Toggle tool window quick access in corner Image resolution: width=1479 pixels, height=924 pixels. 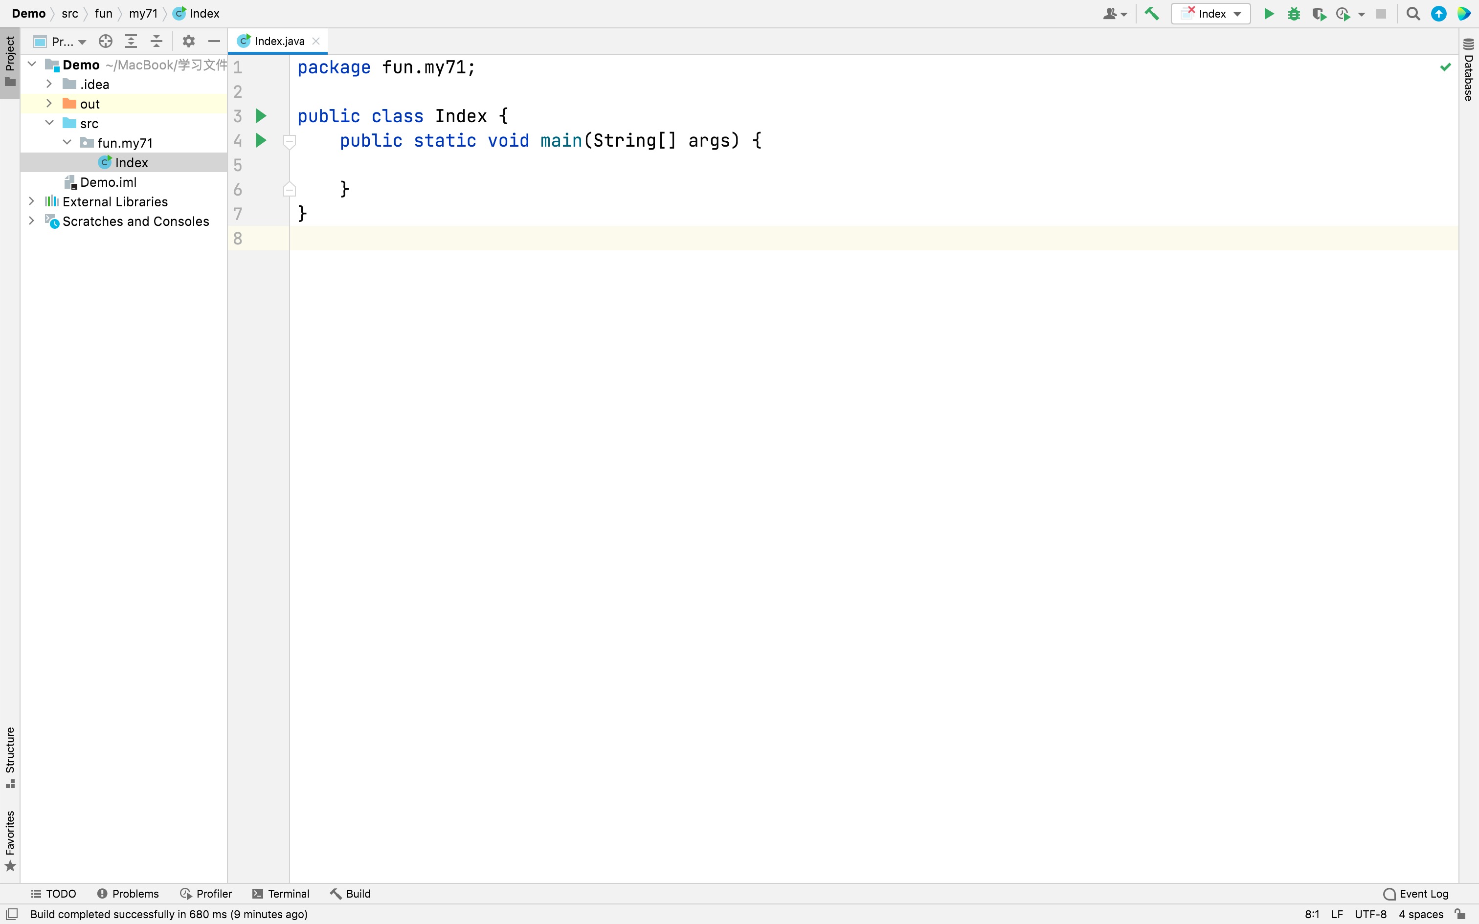12,914
